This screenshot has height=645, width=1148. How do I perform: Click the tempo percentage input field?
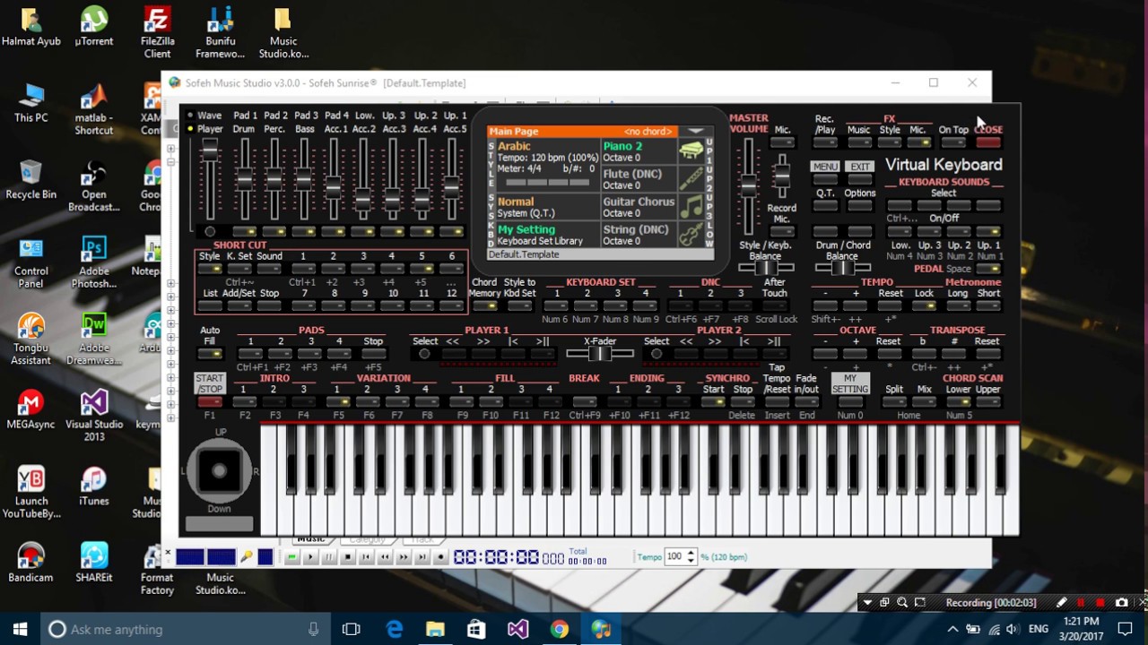(674, 557)
